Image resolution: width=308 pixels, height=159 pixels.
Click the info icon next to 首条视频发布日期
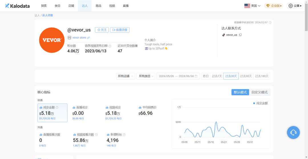point(110,46)
